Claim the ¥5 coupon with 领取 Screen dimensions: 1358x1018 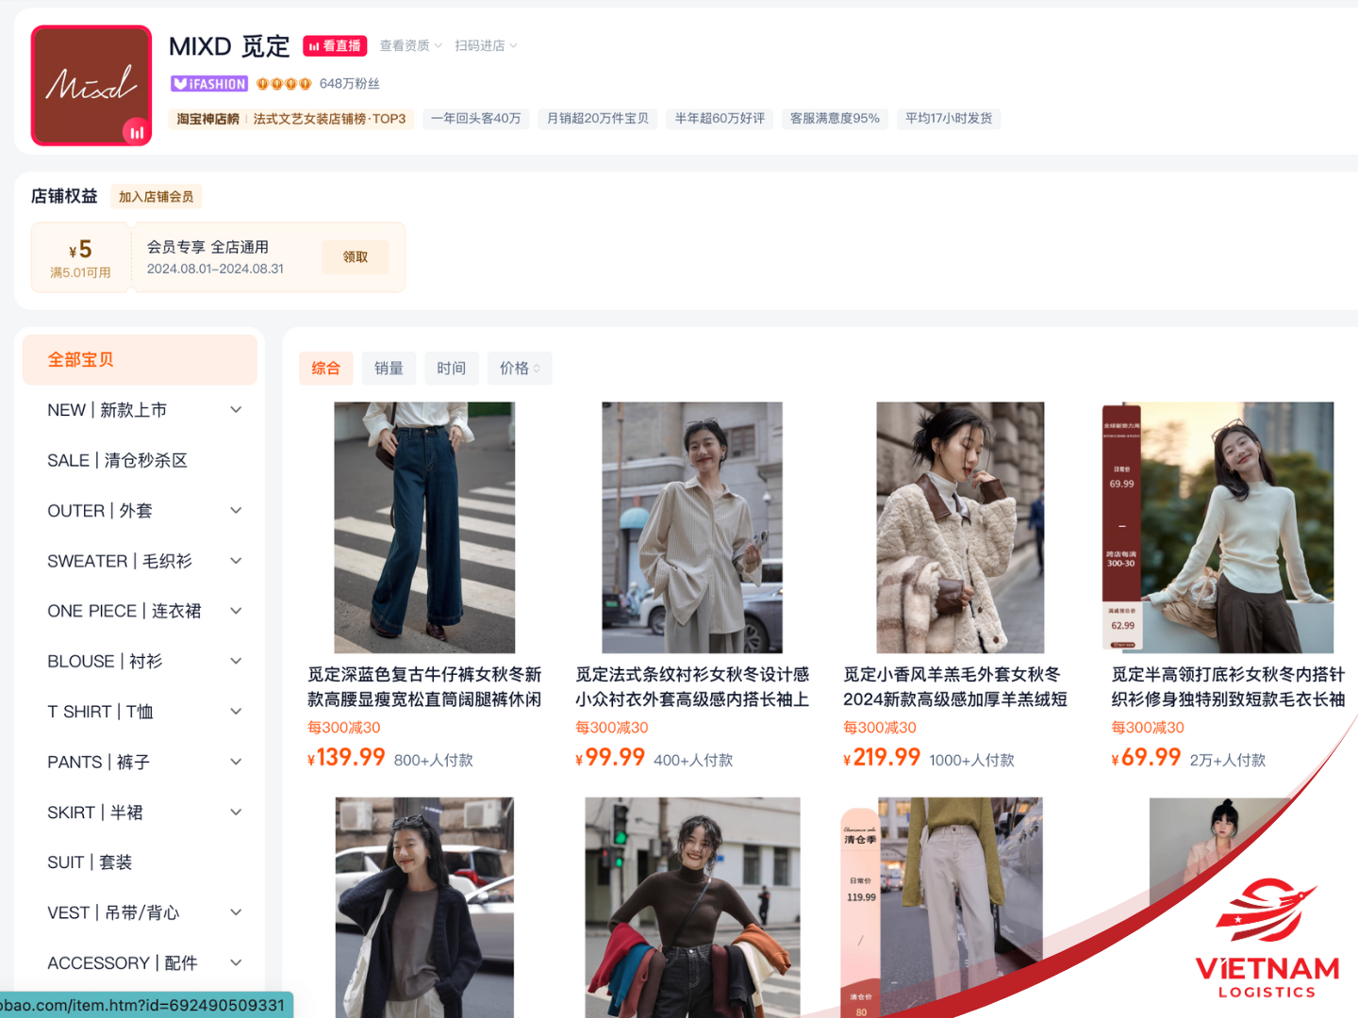click(356, 257)
